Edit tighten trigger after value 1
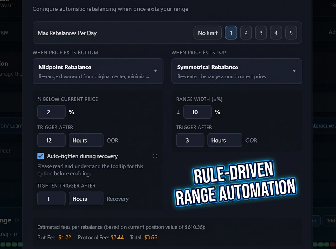Screen dimensions: 336x249 click(x=52, y=198)
